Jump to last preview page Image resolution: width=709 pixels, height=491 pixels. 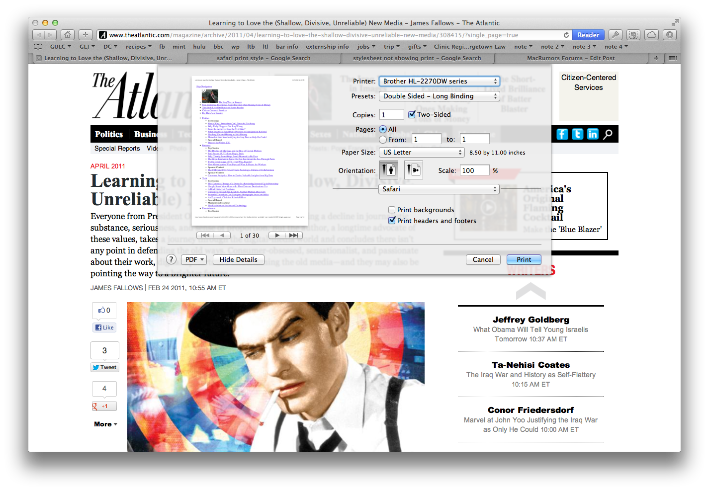(294, 236)
